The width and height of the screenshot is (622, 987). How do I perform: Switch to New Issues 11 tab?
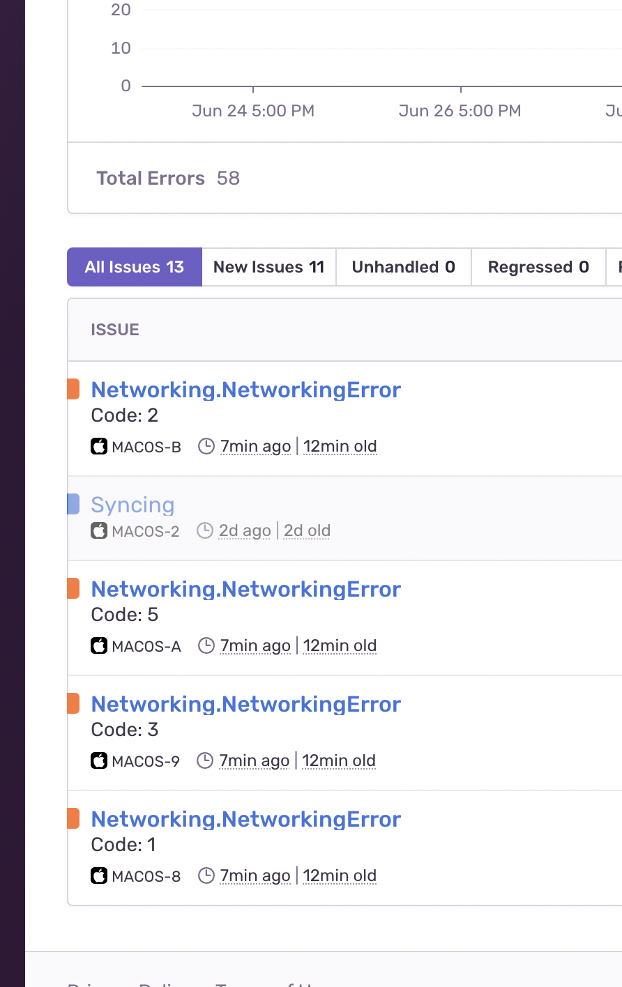[269, 267]
